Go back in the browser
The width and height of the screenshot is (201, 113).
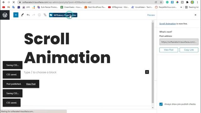[3, 2]
